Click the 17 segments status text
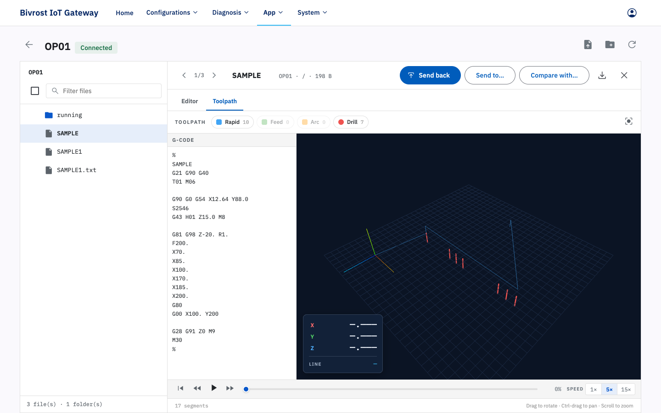 pos(191,406)
